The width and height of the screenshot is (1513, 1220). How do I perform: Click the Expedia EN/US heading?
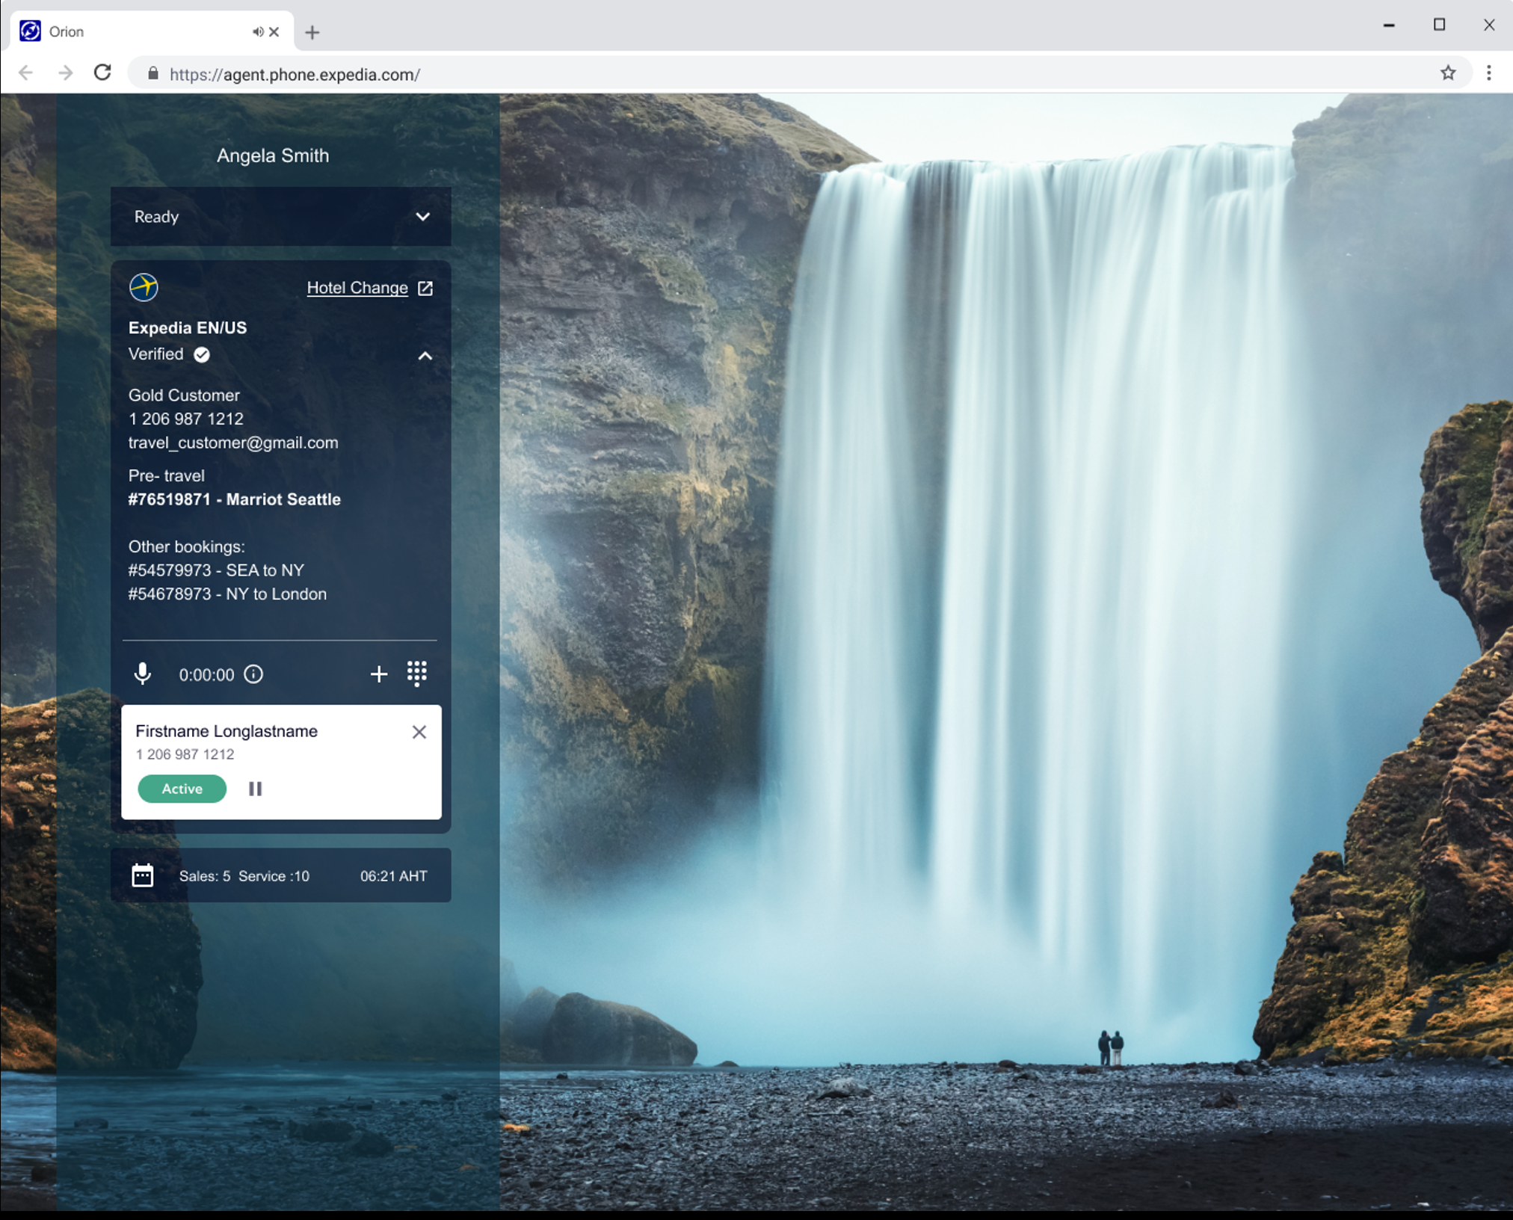click(188, 328)
